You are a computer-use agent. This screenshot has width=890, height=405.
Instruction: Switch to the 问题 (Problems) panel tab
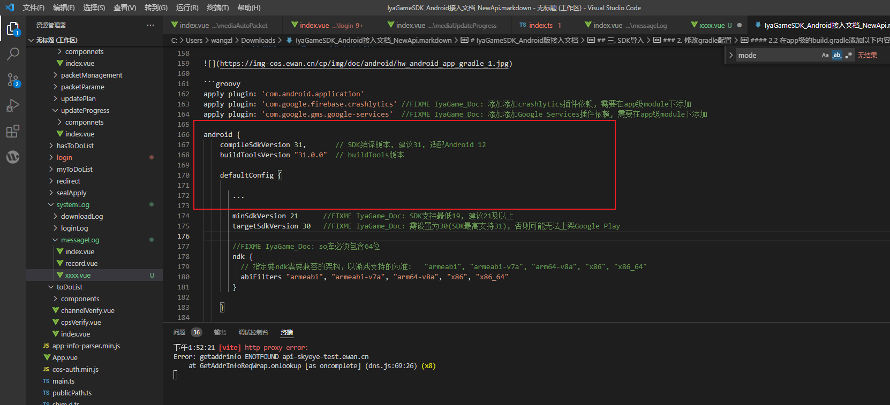point(179,332)
